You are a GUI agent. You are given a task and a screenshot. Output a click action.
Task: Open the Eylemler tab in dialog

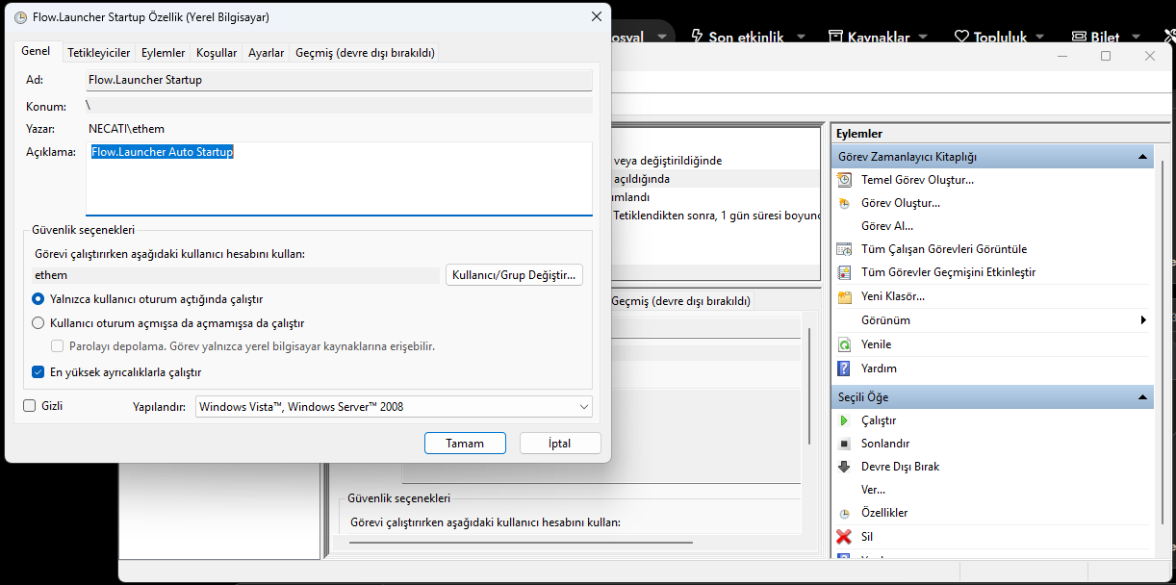click(164, 53)
